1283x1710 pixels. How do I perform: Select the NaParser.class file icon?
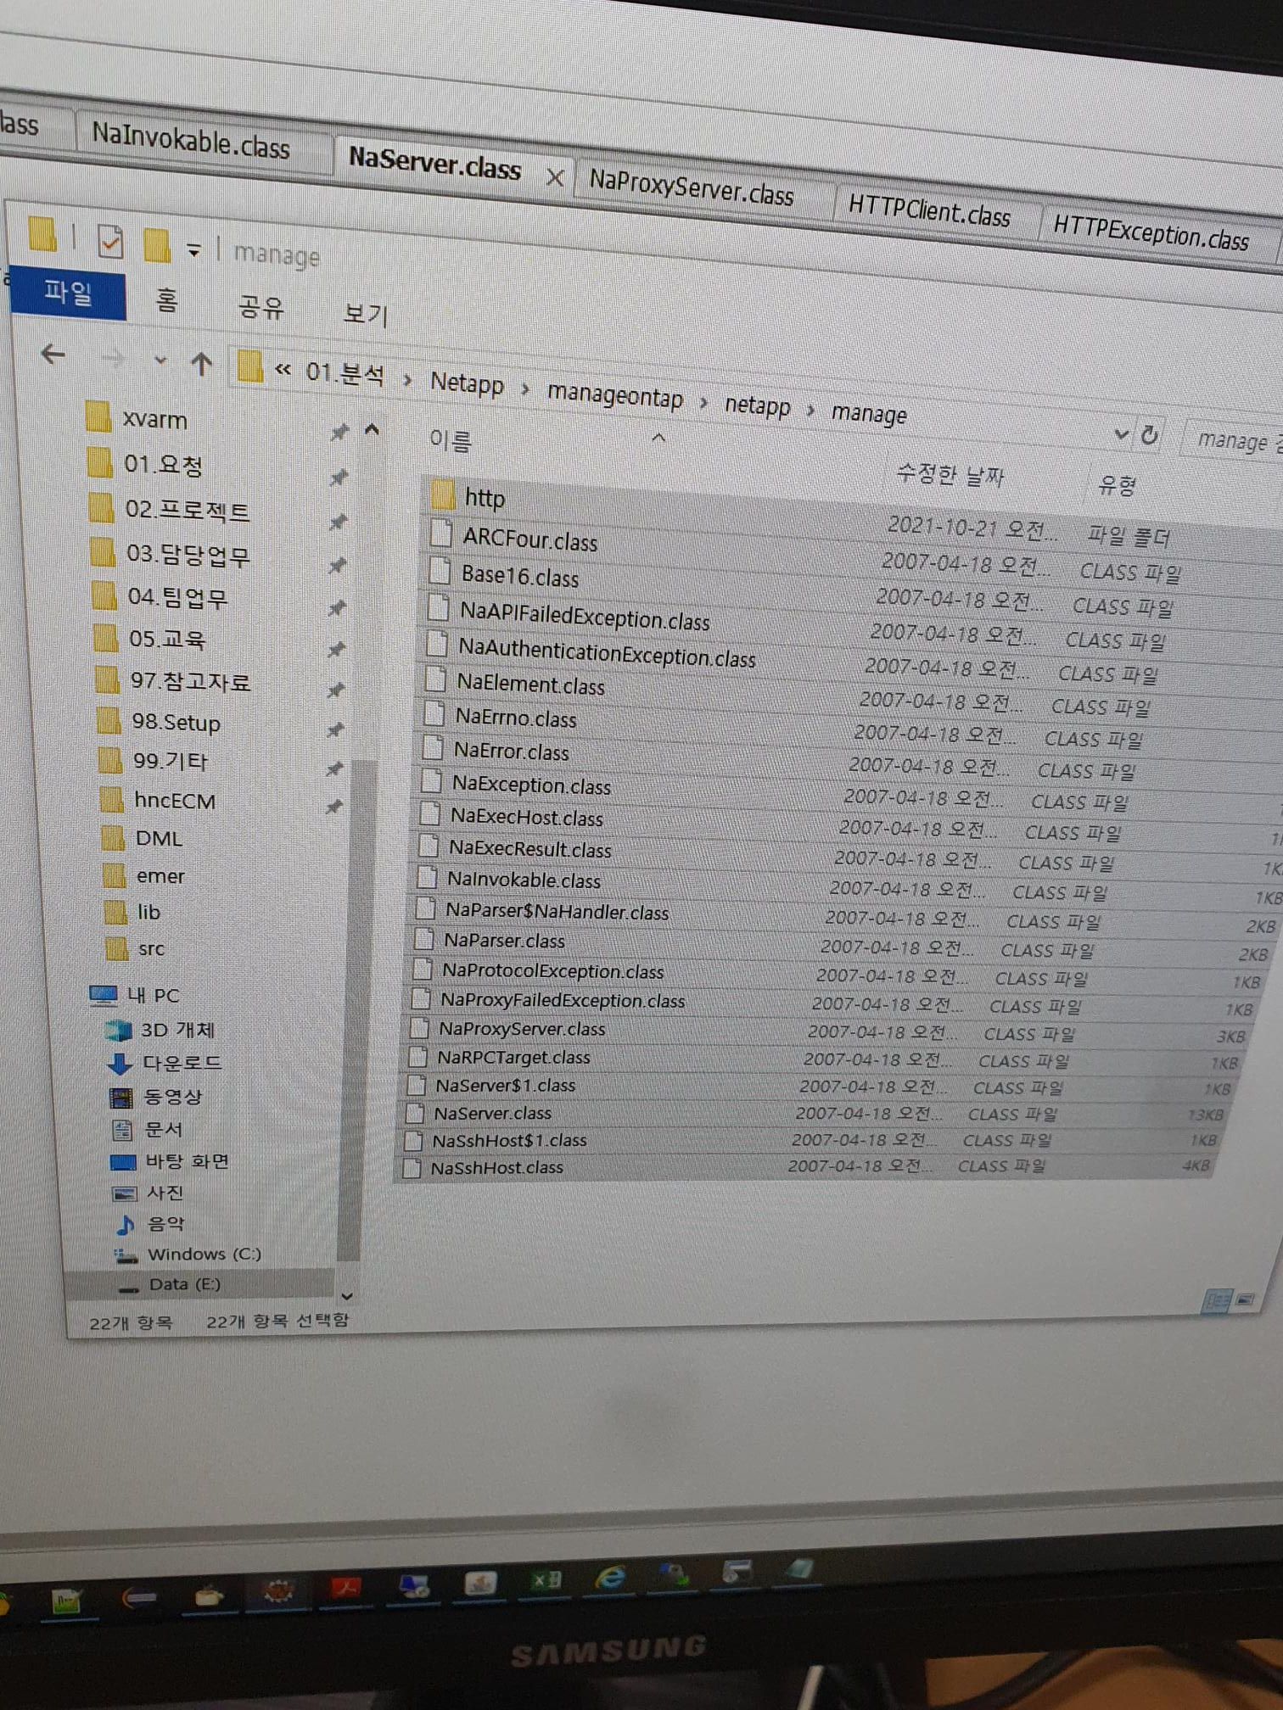pos(423,938)
